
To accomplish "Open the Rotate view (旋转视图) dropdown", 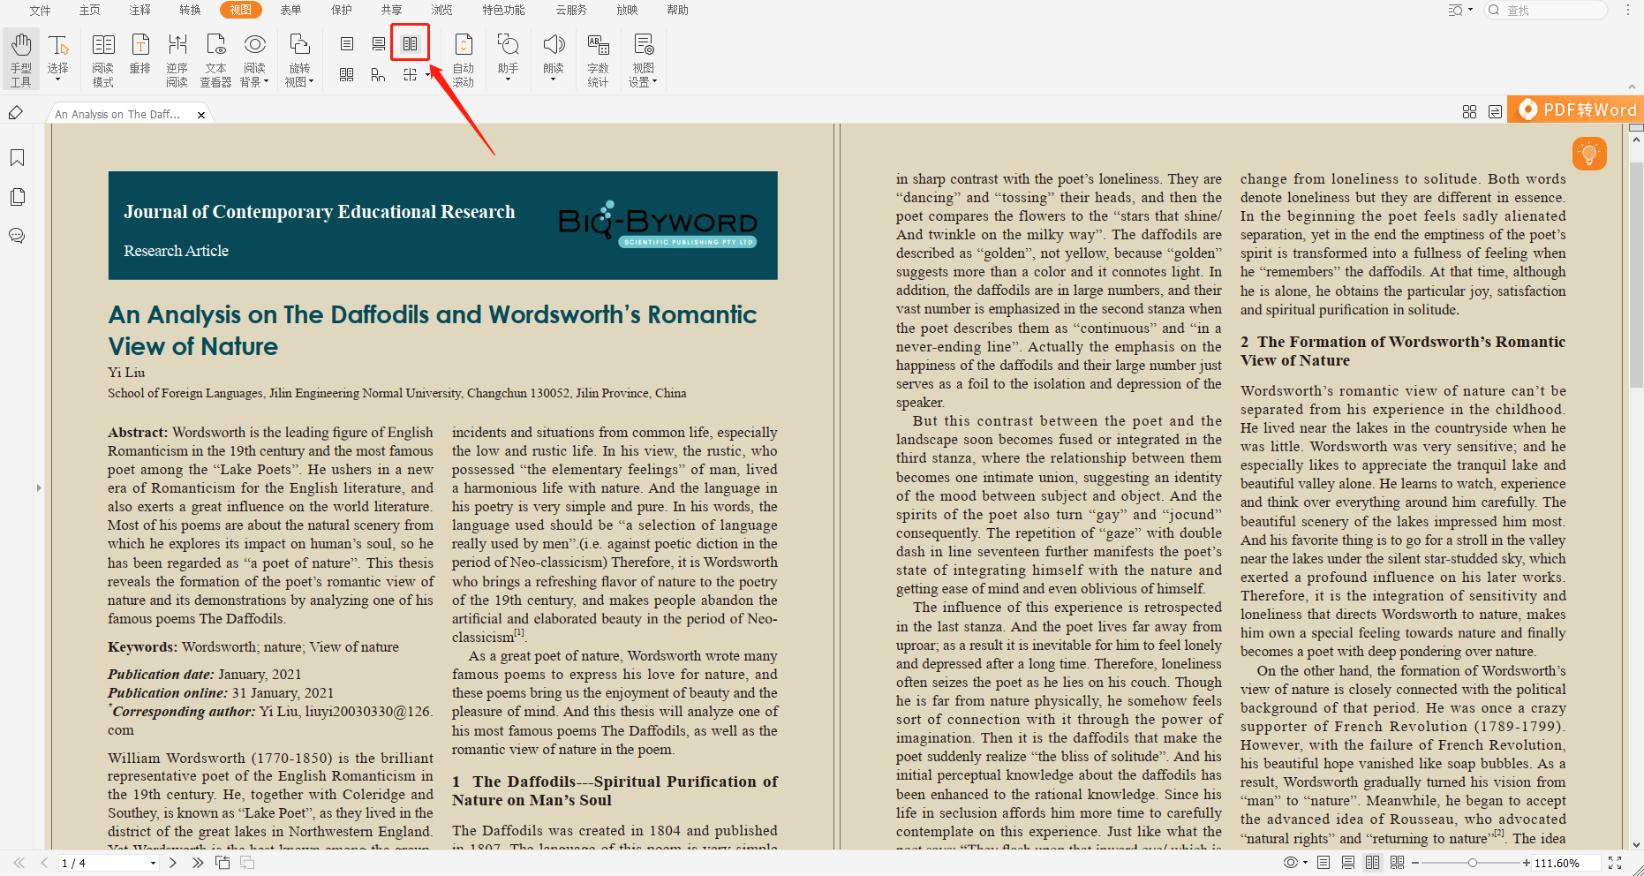I will click(x=299, y=59).
